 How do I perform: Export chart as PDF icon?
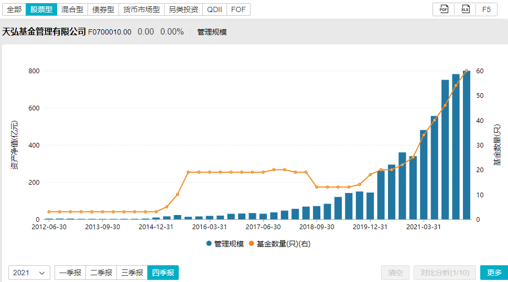tap(444, 9)
